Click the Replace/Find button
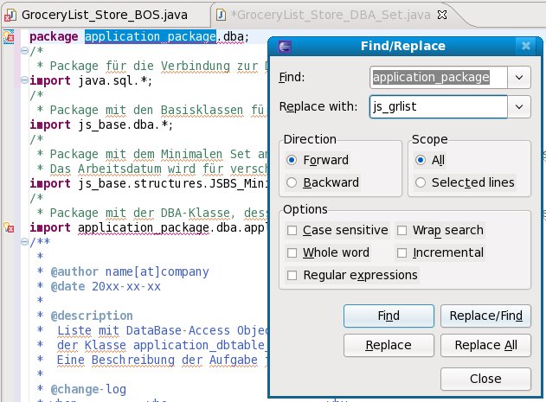The width and height of the screenshot is (546, 402). coord(485,316)
